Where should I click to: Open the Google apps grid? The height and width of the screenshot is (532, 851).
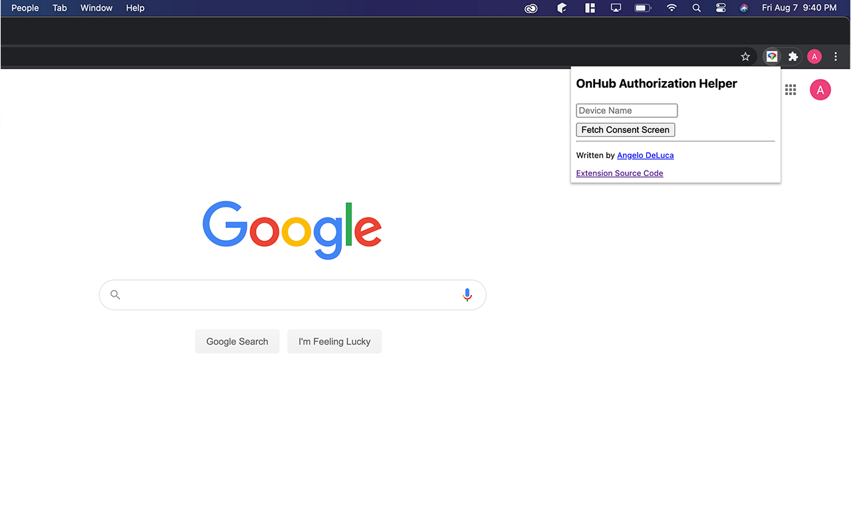point(790,90)
